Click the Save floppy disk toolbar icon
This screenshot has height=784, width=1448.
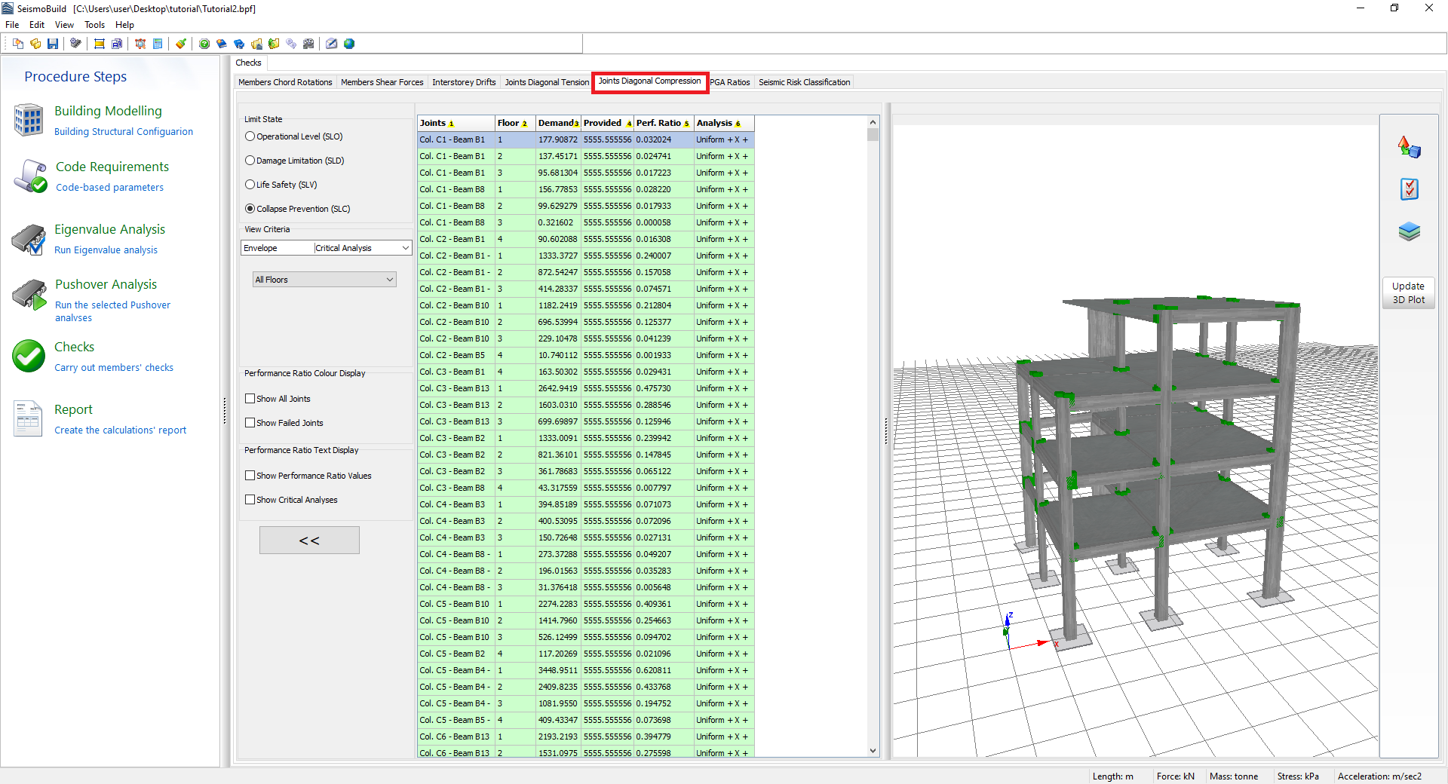(x=53, y=44)
